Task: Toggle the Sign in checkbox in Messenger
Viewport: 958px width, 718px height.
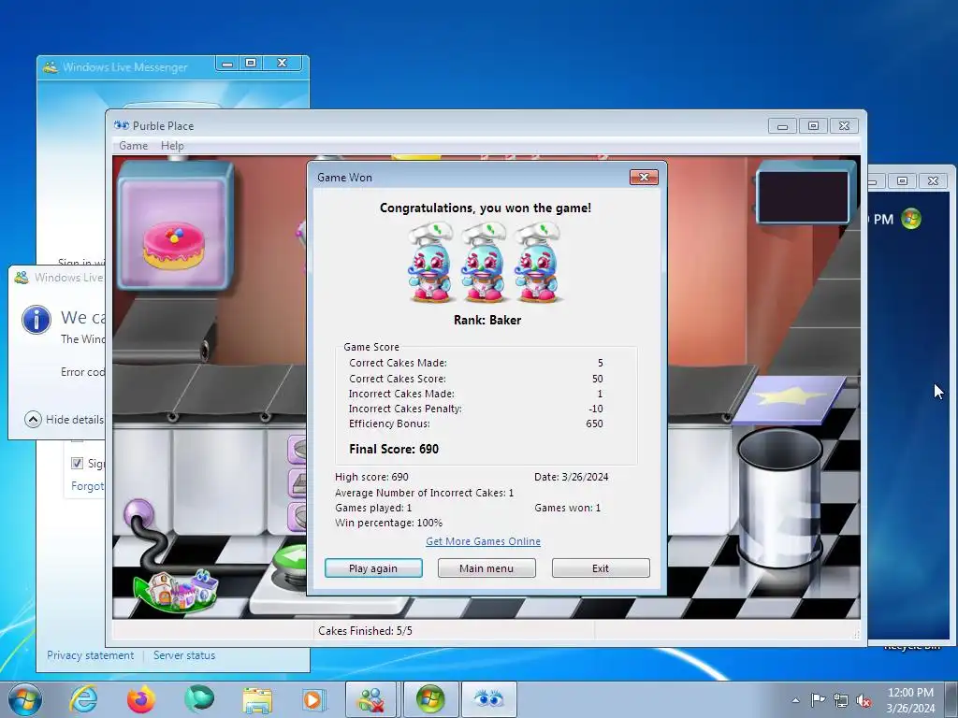Action: pos(77,463)
